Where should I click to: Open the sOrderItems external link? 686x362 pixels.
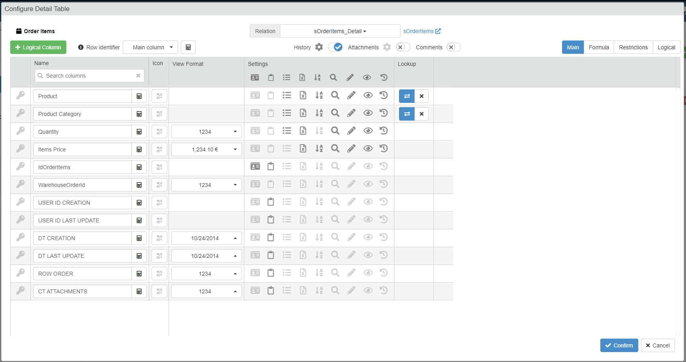point(422,31)
